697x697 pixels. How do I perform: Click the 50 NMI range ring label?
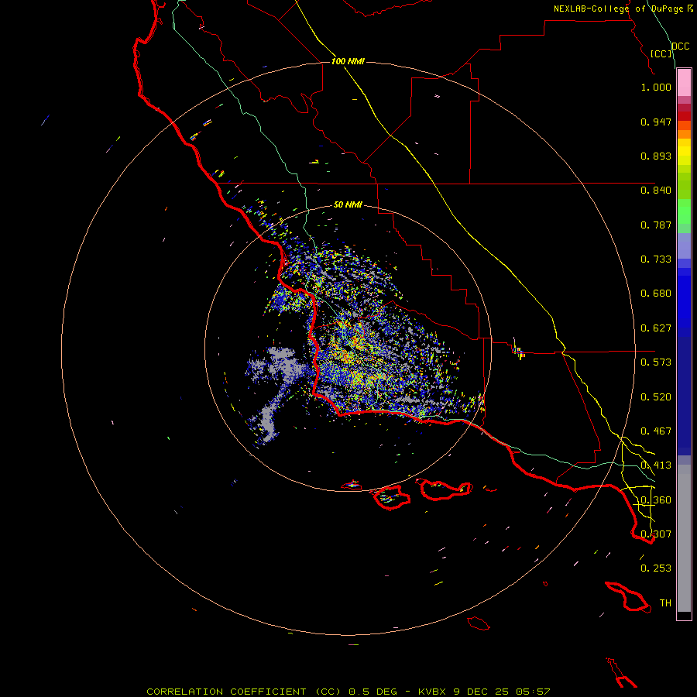click(348, 204)
